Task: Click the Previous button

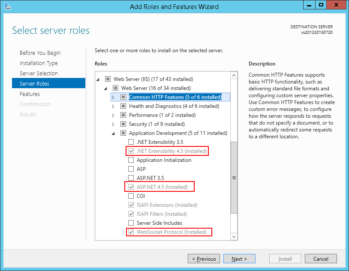Action: pyautogui.click(x=204, y=259)
